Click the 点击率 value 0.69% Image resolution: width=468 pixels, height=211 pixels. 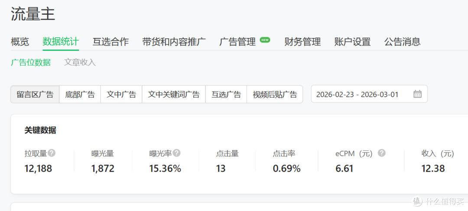tap(286, 169)
